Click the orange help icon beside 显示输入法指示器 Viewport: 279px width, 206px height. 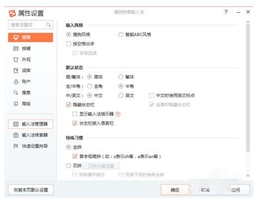[x=118, y=114]
